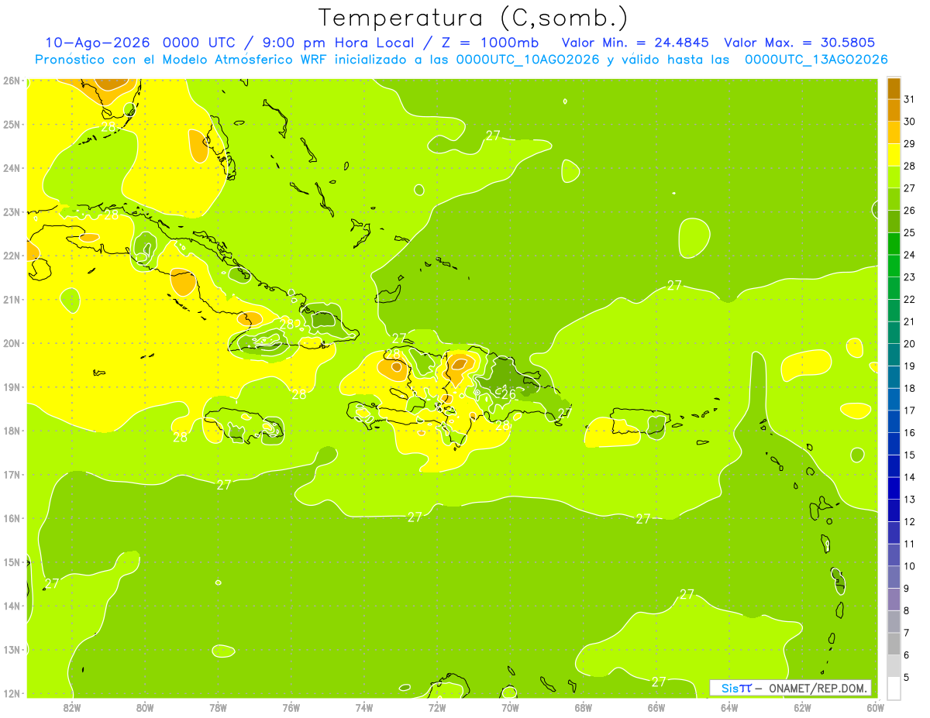Pick the dark green swatch between 25 and 26
The image size is (930, 718).
click(x=894, y=222)
